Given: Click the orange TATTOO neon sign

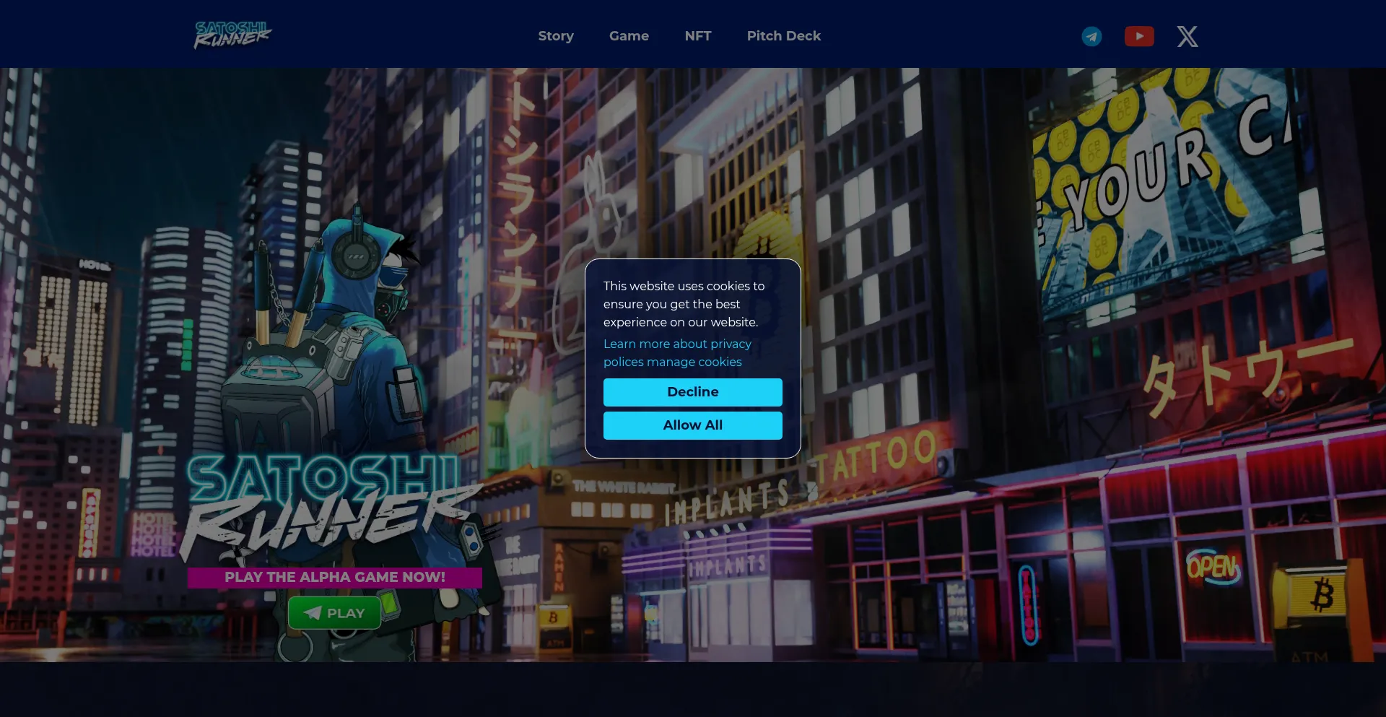Looking at the screenshot, I should (x=875, y=455).
